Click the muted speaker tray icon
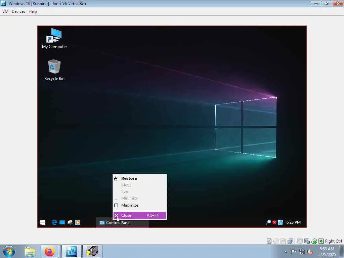Screen dimensions: 344x258 (310, 252)
